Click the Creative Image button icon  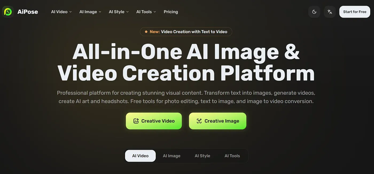(x=199, y=121)
